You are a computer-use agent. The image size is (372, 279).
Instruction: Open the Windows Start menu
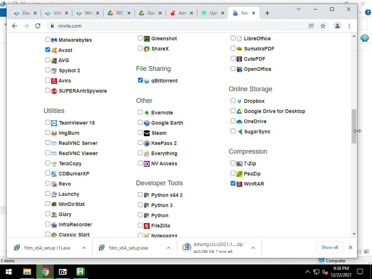[9, 272]
